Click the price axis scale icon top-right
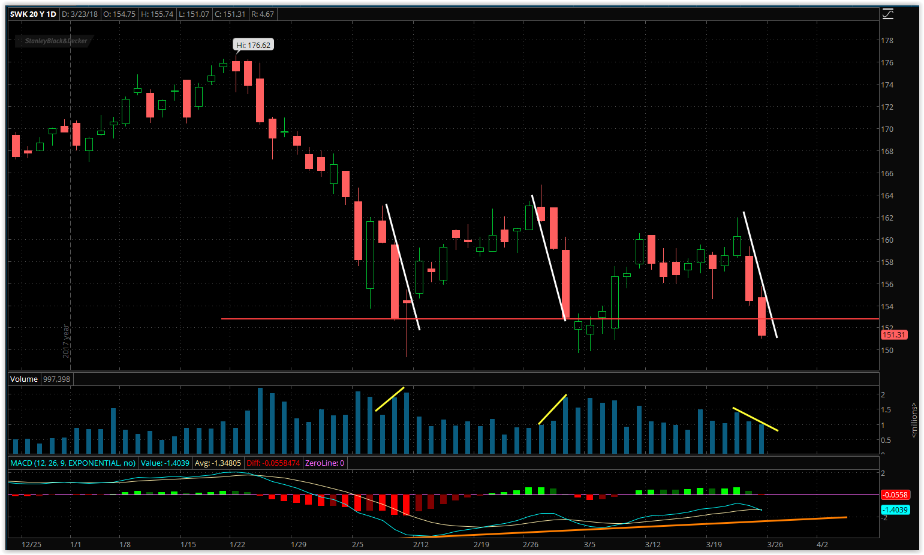The image size is (924, 555). (x=888, y=14)
